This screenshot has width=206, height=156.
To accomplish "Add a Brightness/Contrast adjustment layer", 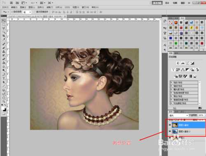I will click(178, 63).
